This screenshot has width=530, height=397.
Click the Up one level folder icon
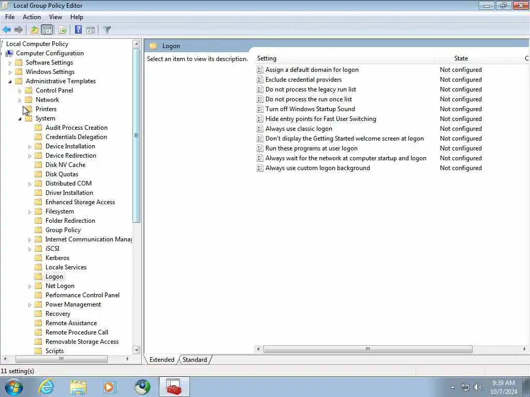pos(34,29)
